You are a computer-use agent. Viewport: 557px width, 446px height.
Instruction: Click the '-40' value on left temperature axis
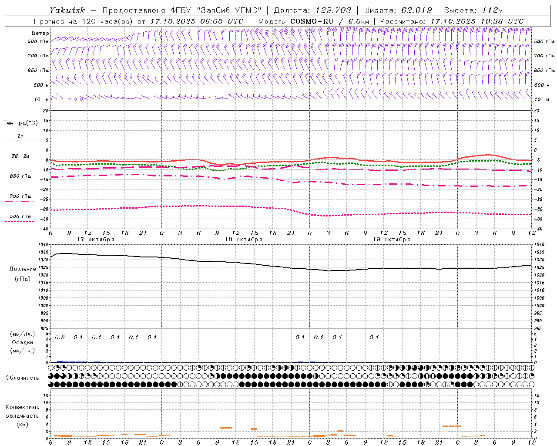point(45,229)
